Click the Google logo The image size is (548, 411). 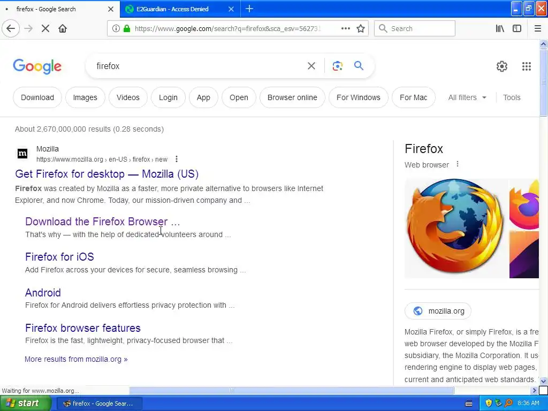point(37,66)
